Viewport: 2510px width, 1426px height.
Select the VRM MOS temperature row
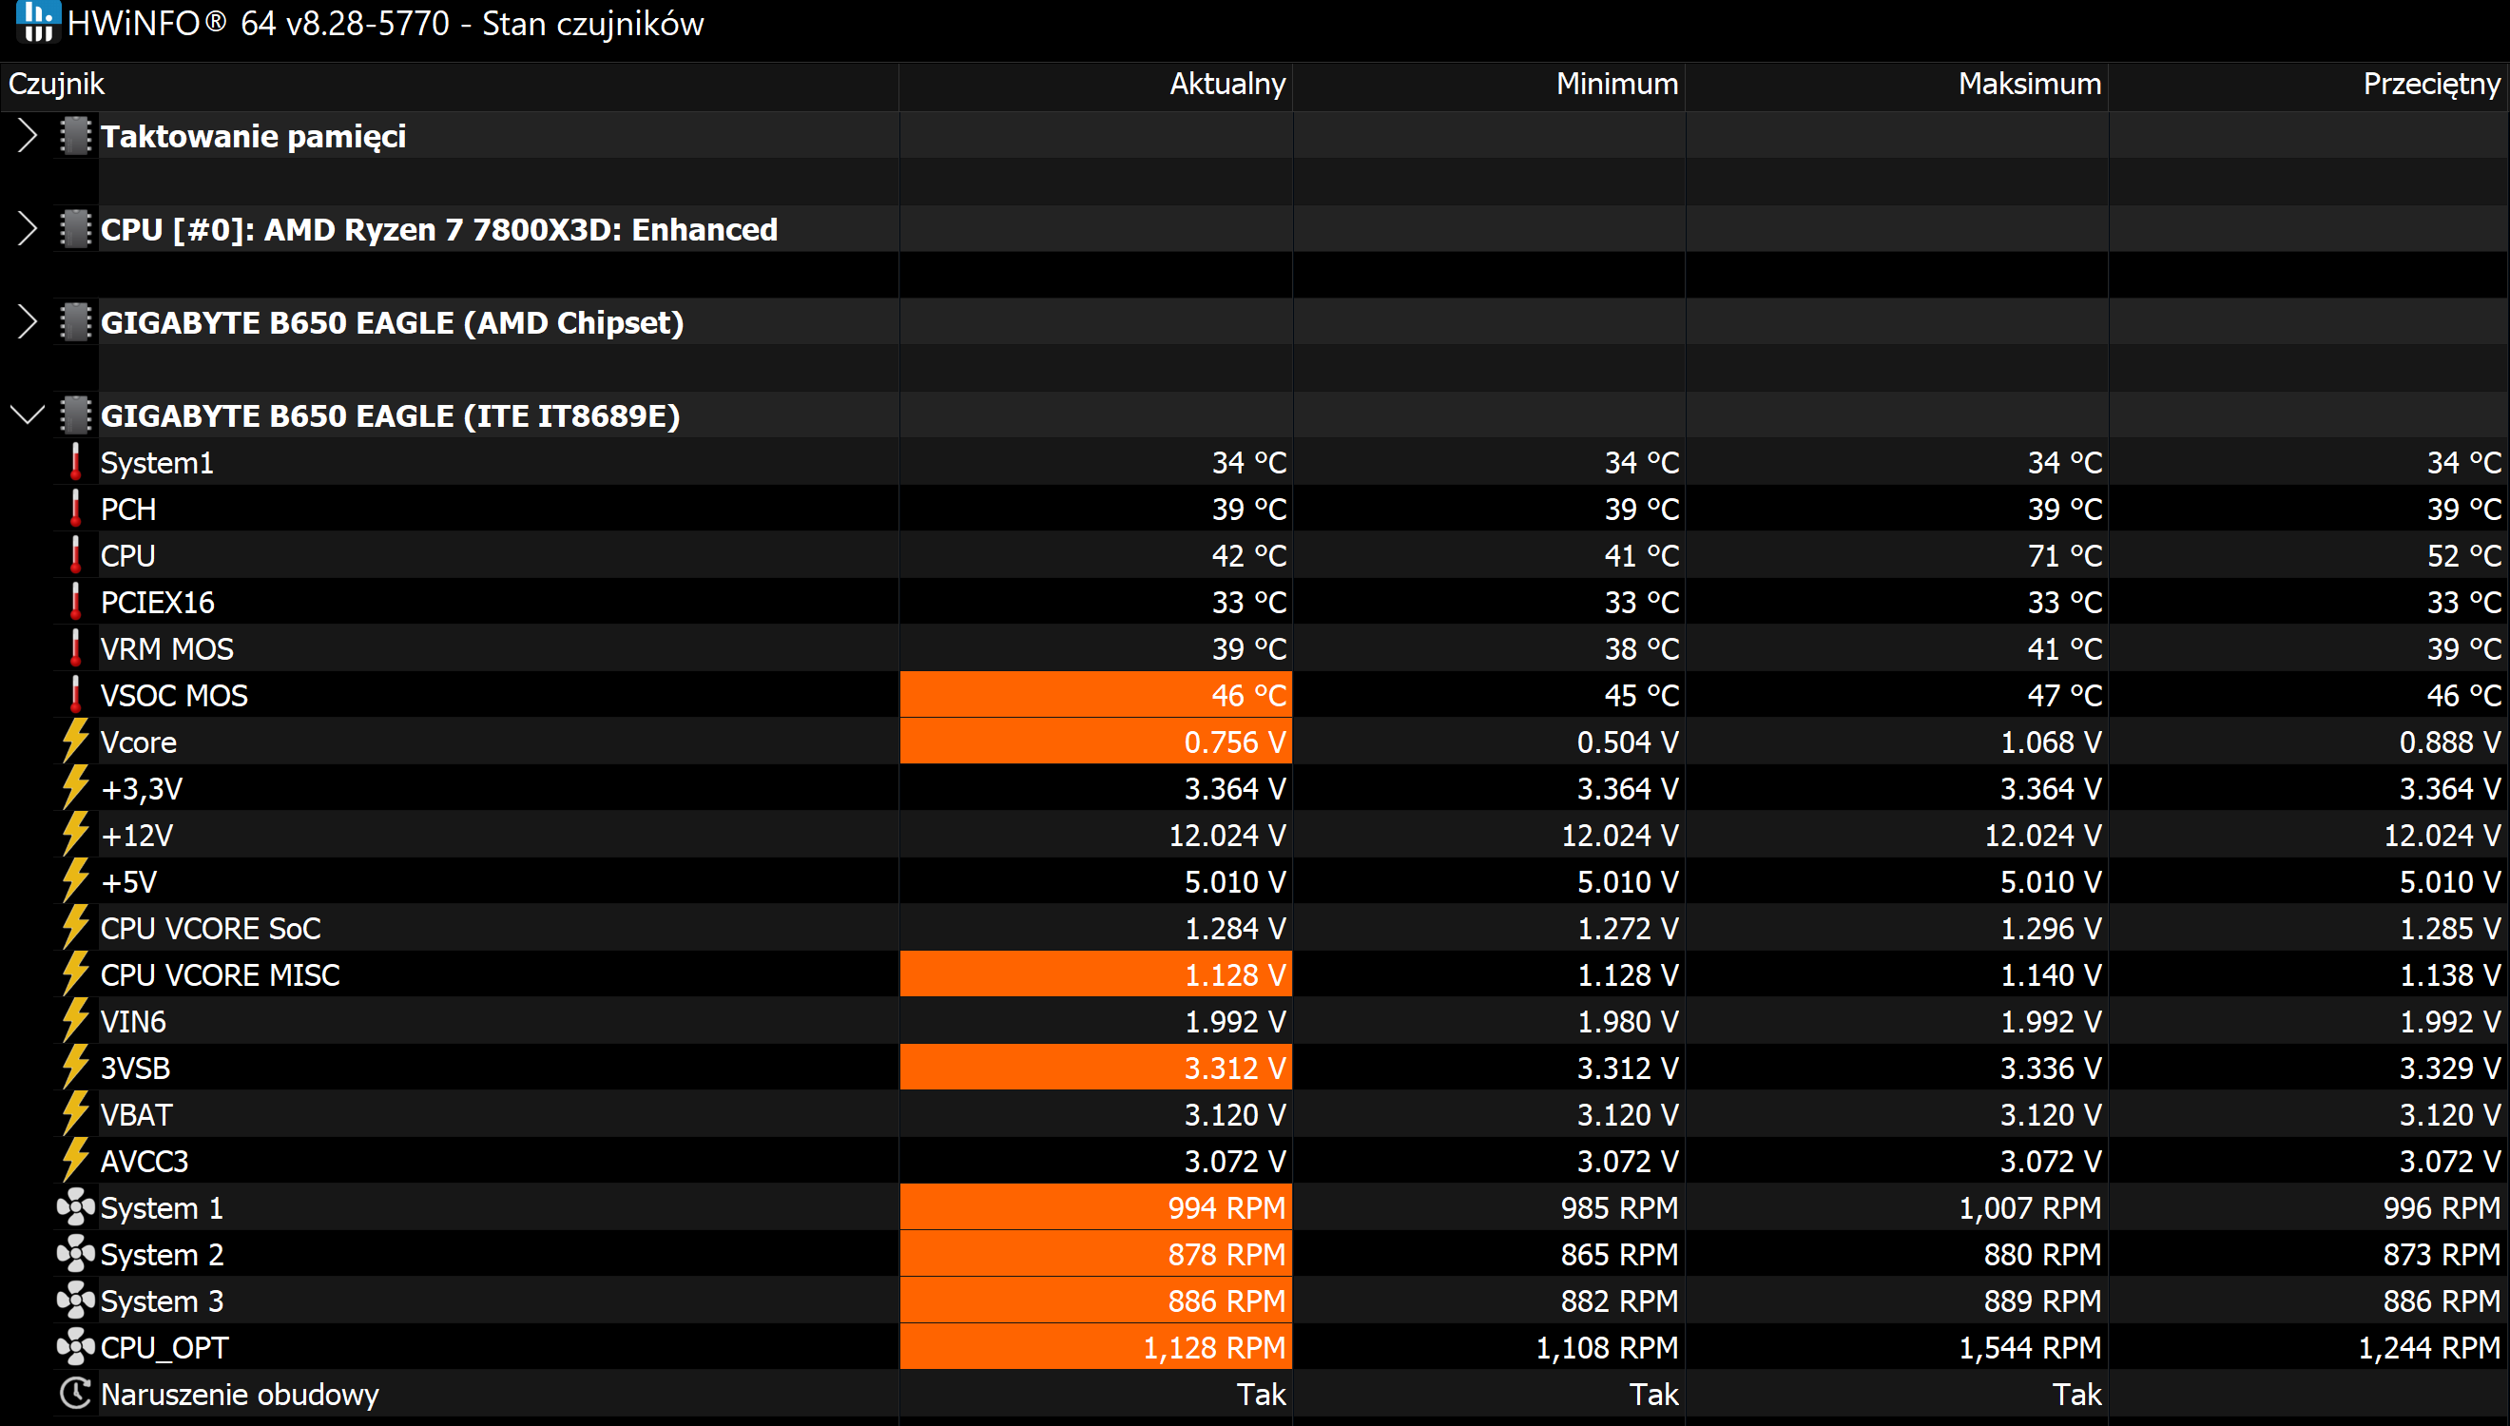point(1254,648)
